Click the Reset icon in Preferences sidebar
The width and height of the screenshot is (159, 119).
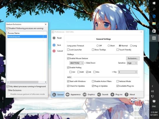(54, 38)
